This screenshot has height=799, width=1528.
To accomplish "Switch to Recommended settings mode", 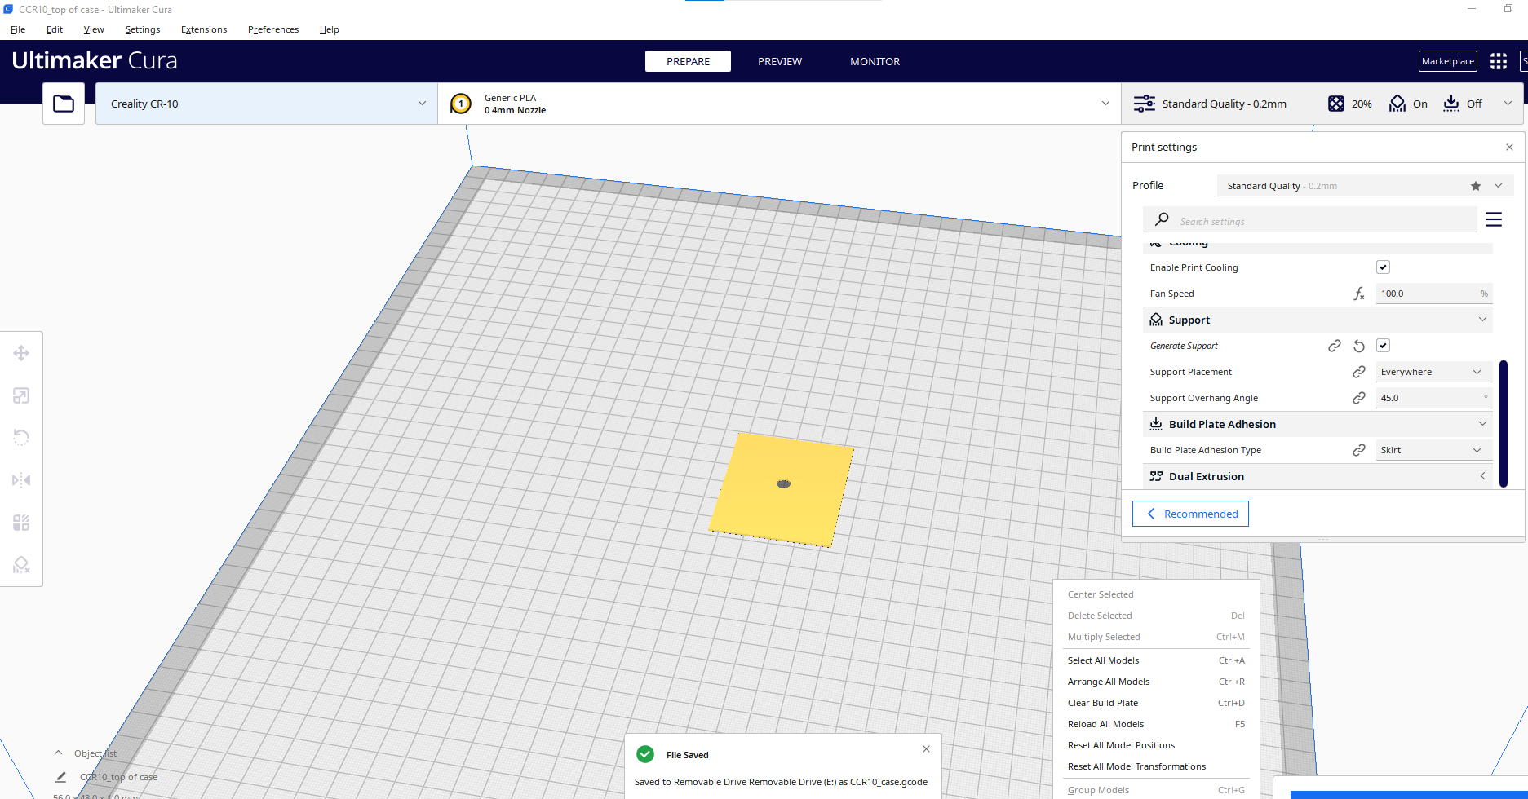I will [1190, 514].
